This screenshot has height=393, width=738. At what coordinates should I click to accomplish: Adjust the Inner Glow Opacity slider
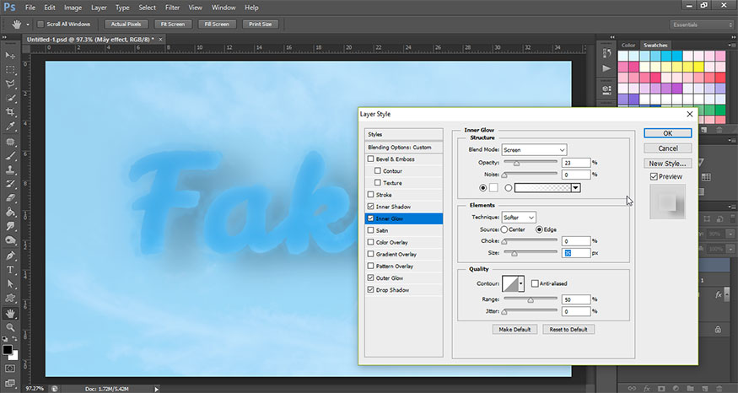(x=516, y=163)
